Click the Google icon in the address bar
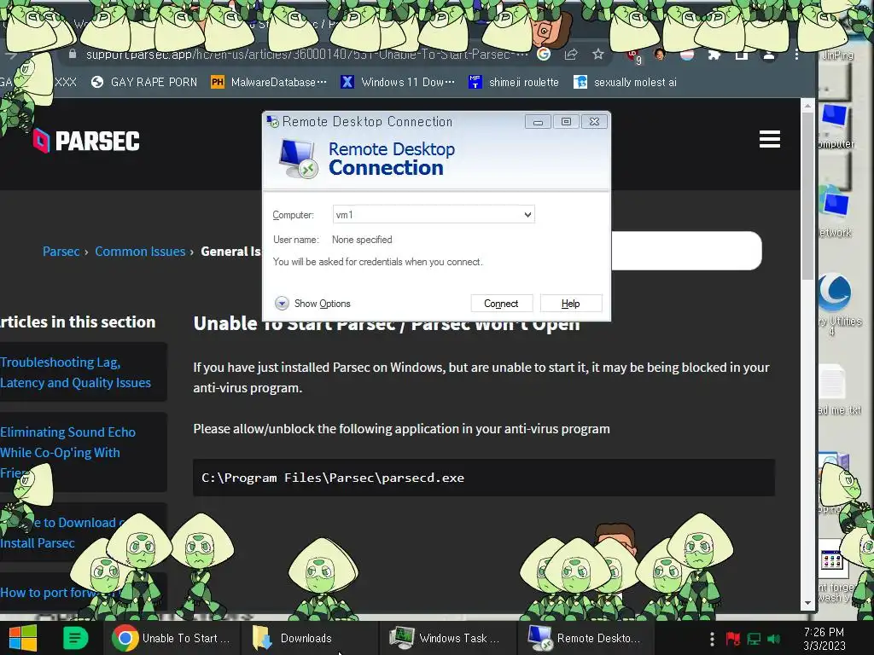This screenshot has height=655, width=874. coord(544,54)
